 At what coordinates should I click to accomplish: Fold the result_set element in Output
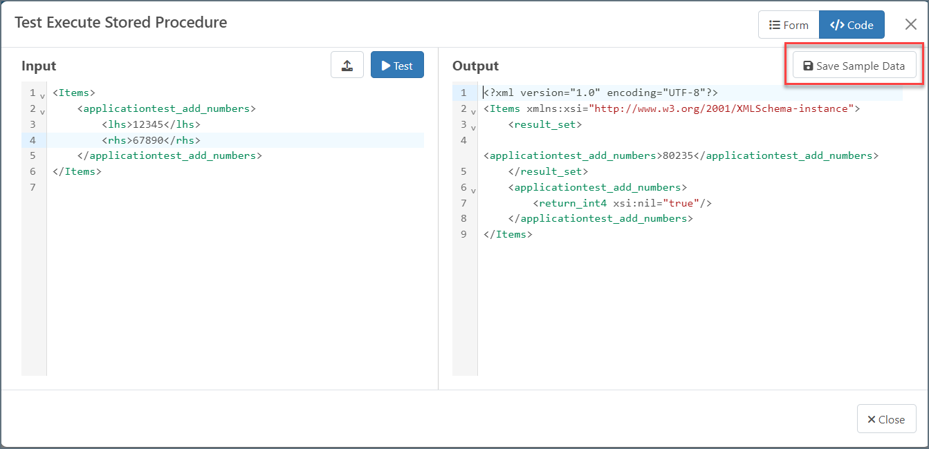point(473,127)
